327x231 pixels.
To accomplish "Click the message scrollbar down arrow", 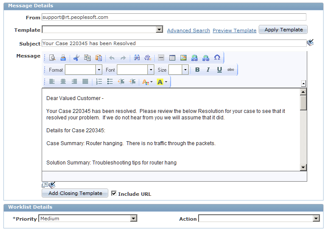I will pos(303,167).
